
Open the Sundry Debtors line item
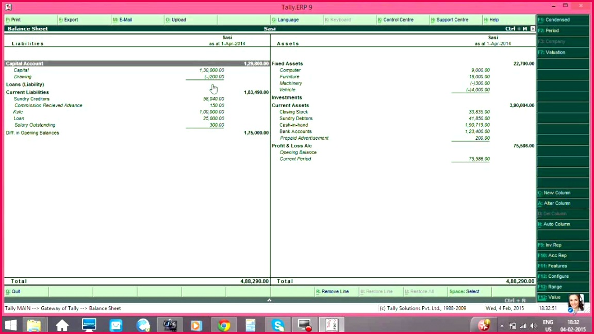click(296, 119)
